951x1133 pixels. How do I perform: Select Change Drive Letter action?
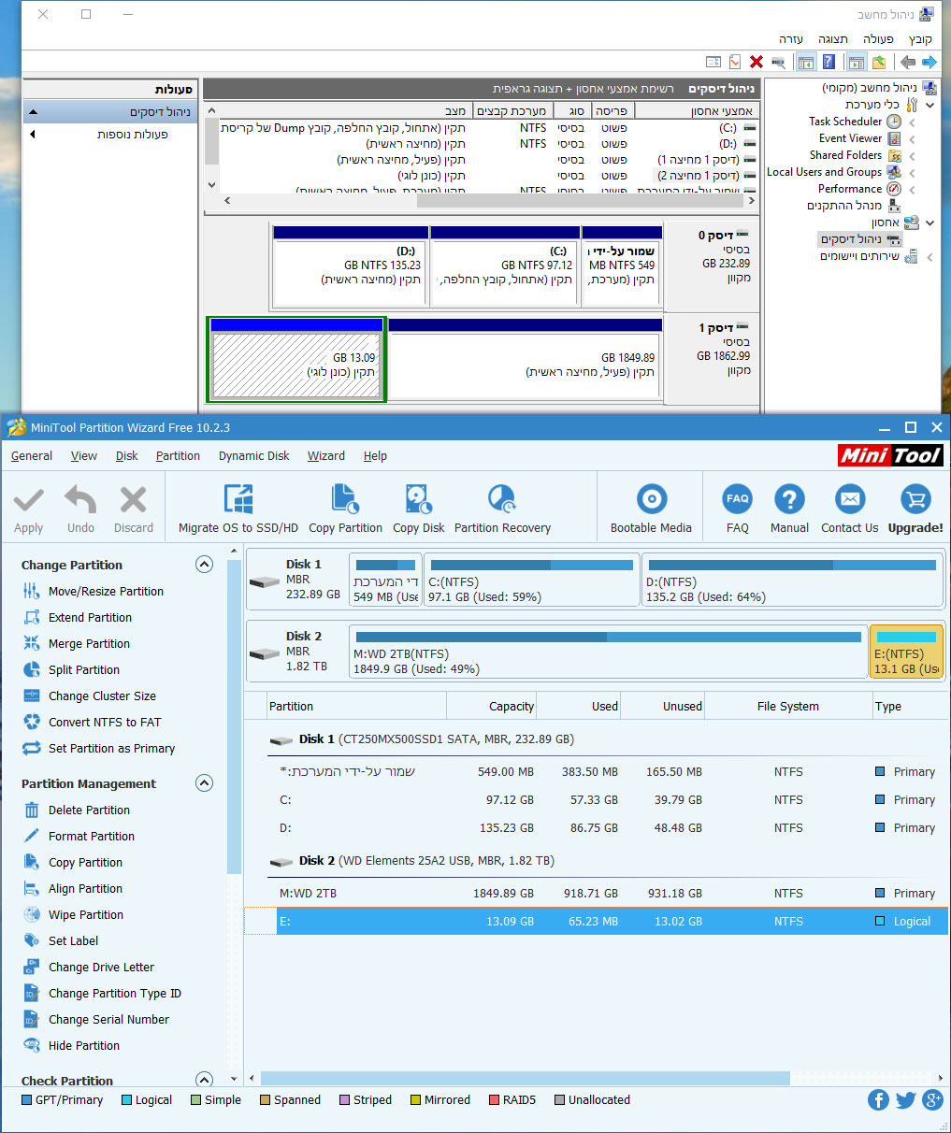(x=88, y=968)
